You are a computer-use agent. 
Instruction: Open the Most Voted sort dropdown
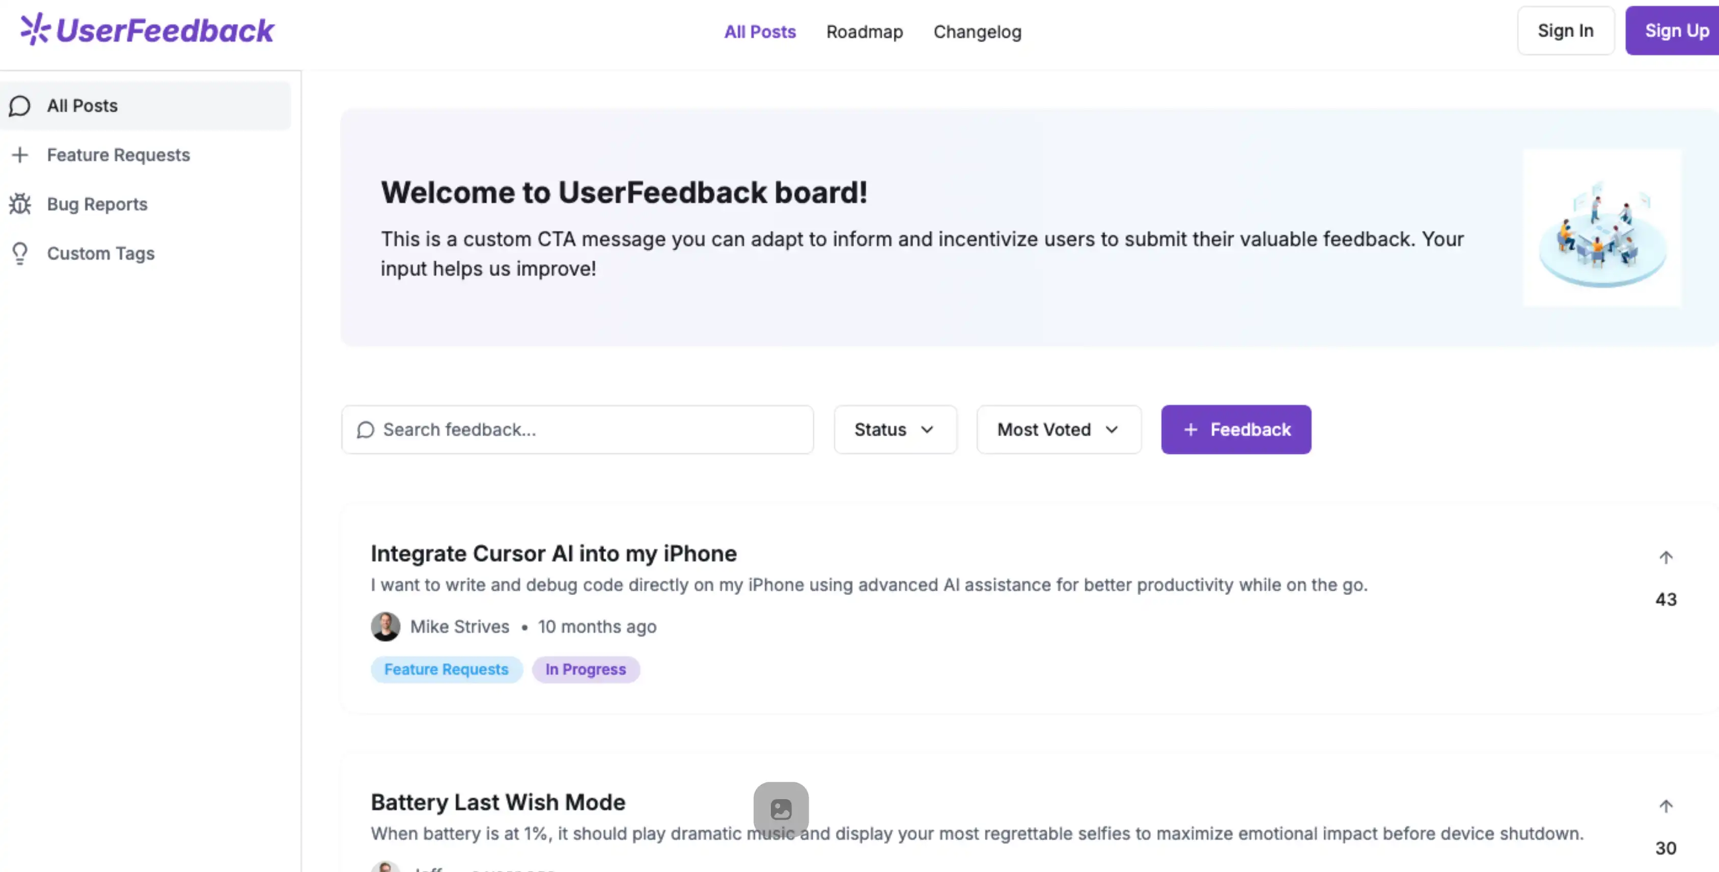coord(1059,430)
